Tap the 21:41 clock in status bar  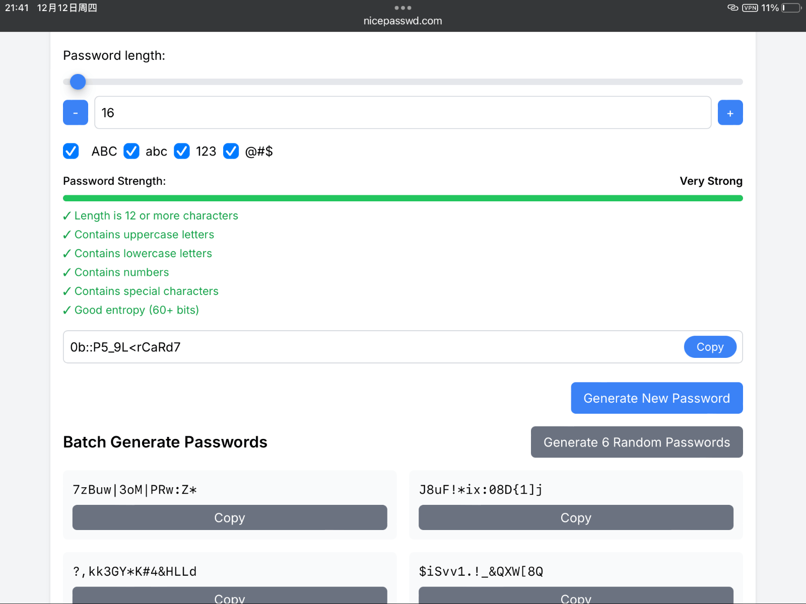click(17, 8)
